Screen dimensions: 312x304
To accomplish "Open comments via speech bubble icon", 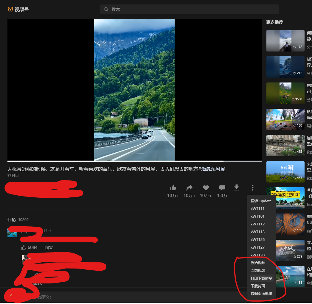I will [x=222, y=188].
